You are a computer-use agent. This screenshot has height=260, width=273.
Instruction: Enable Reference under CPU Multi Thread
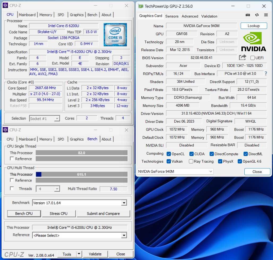coord(12,180)
